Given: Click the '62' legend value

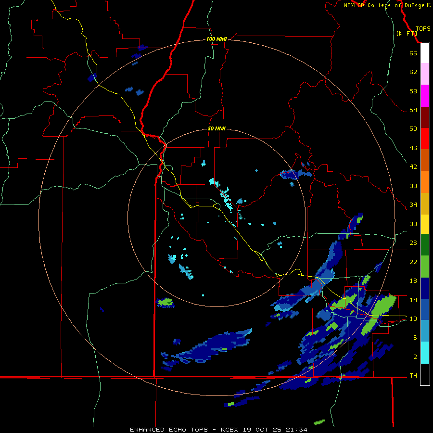Looking at the screenshot, I should point(413,72).
